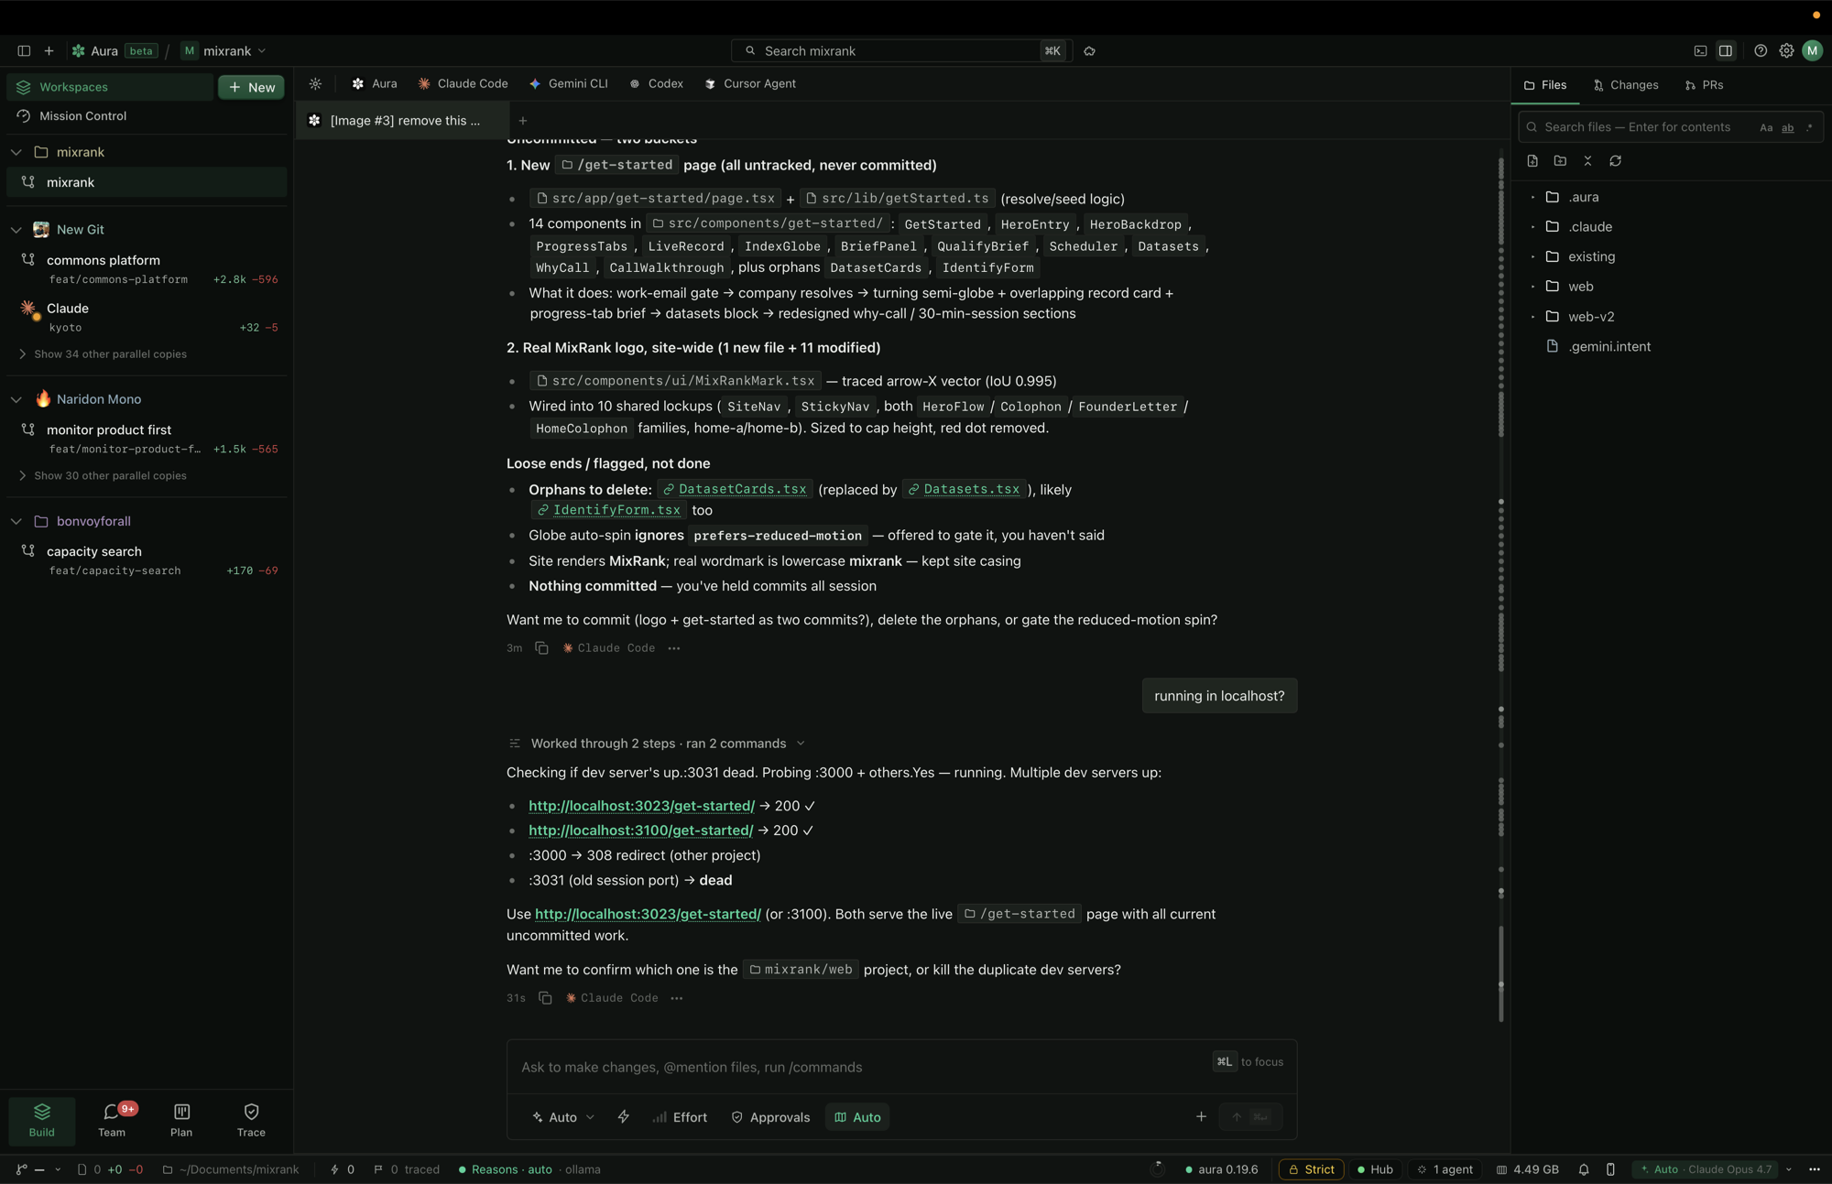
Task: Toggle Approvals in the composer
Action: tap(770, 1117)
